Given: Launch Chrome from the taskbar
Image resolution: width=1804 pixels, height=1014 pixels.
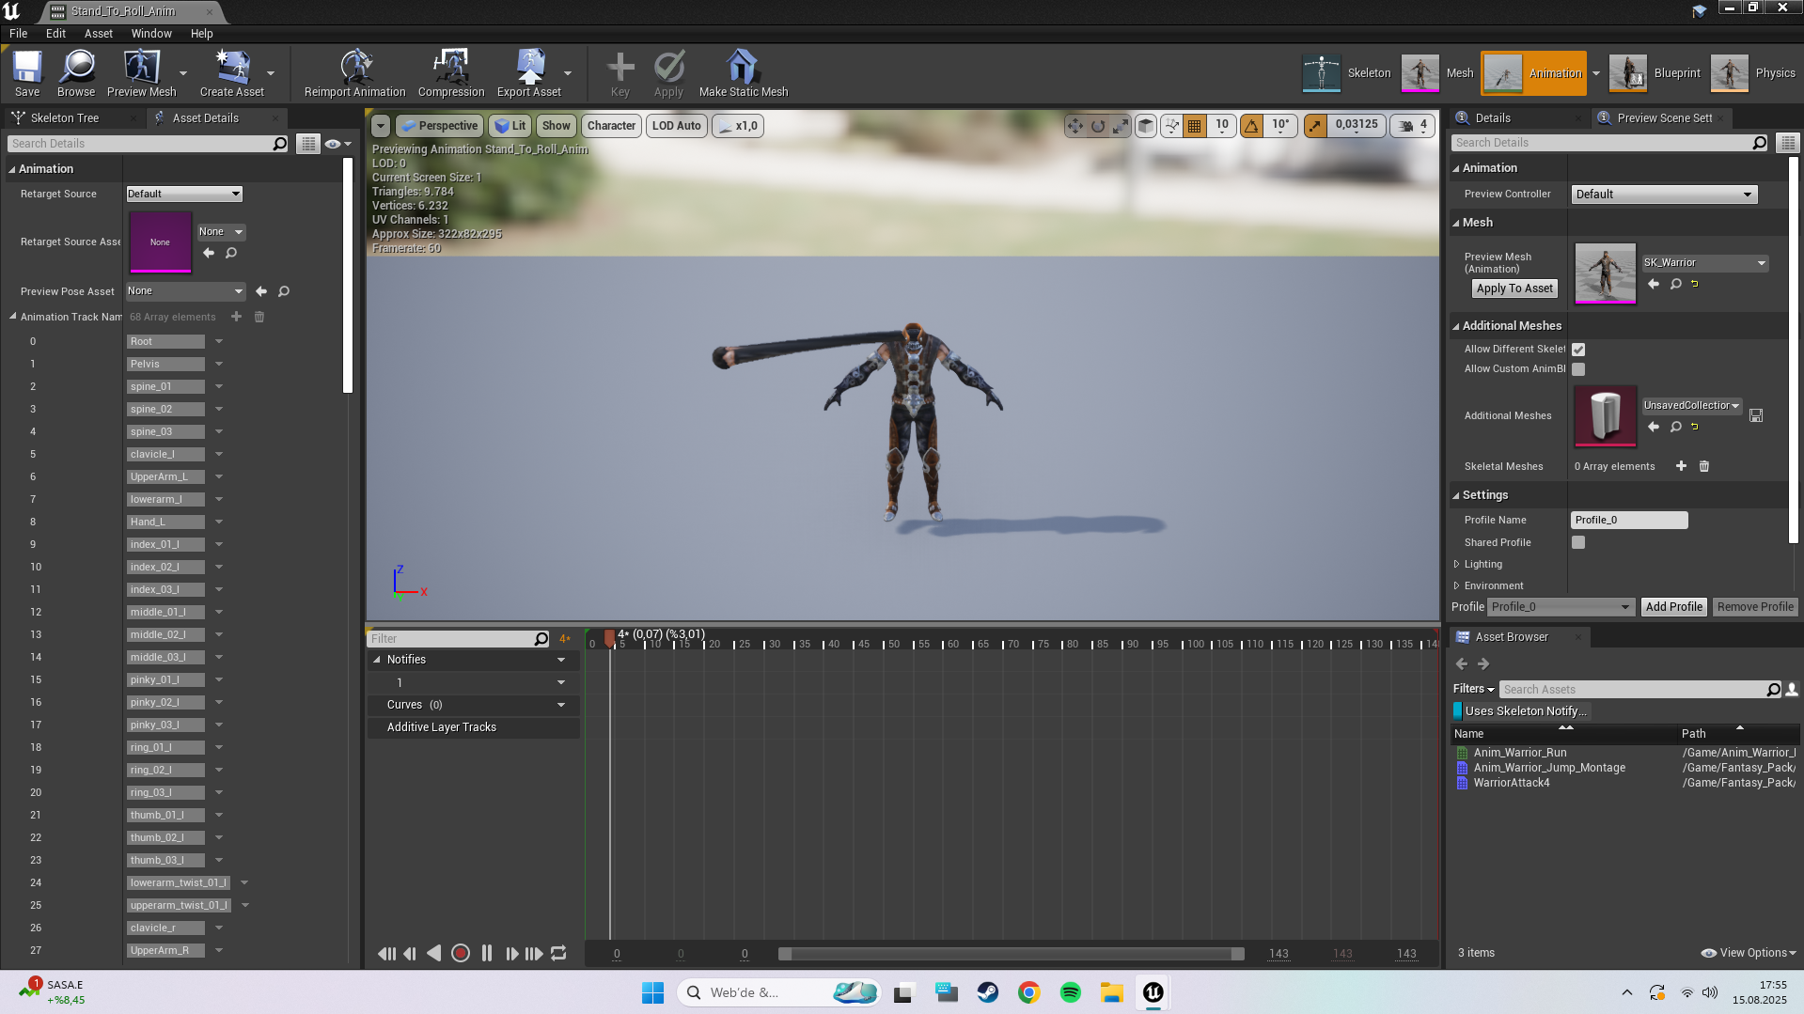Looking at the screenshot, I should click(x=1029, y=992).
